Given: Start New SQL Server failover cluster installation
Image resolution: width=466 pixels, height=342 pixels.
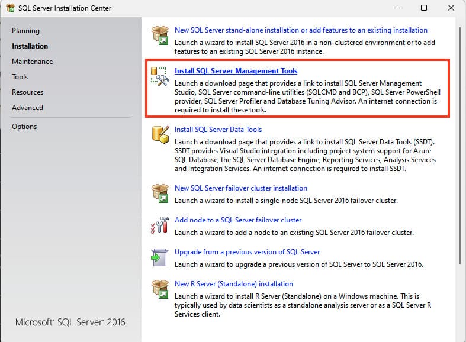Looking at the screenshot, I should click(240, 188).
